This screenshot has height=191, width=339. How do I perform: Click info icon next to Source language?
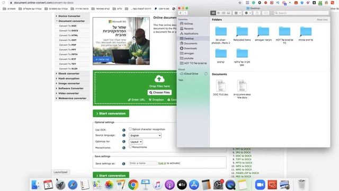(123, 135)
